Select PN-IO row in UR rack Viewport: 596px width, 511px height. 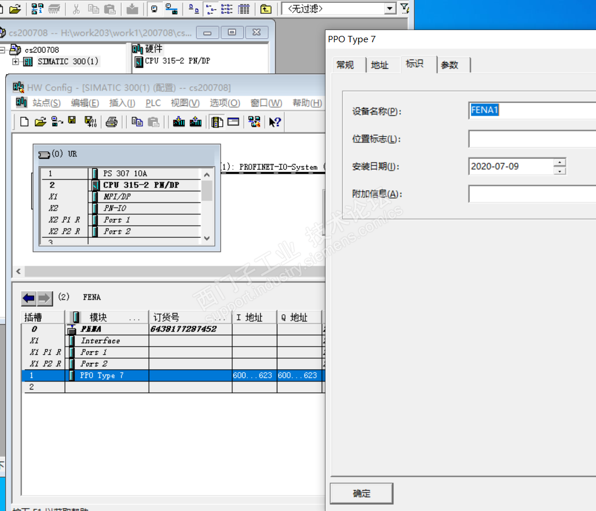tap(120, 208)
